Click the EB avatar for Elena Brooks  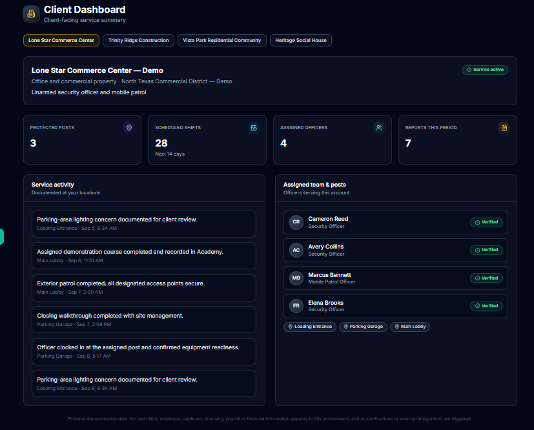pos(296,306)
